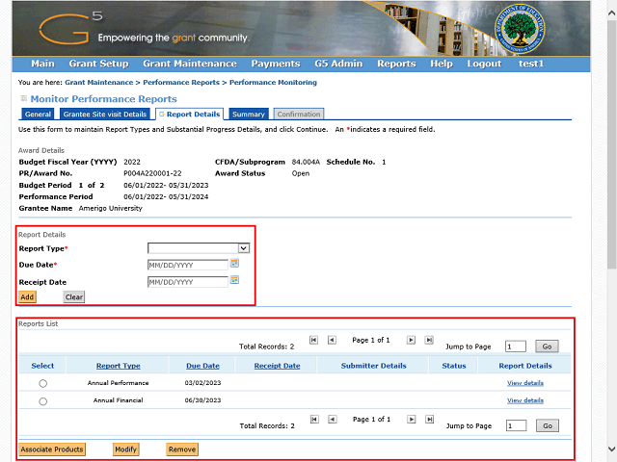
Task: Open the Reports menu in navigation bar
Action: (396, 64)
